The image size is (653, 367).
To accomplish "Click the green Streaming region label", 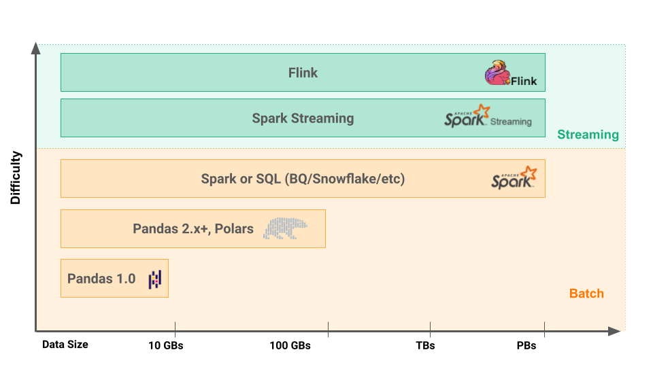I will click(x=588, y=135).
